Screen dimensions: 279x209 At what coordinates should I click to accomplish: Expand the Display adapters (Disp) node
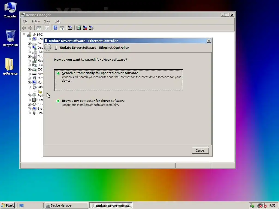pyautogui.click(x=29, y=48)
